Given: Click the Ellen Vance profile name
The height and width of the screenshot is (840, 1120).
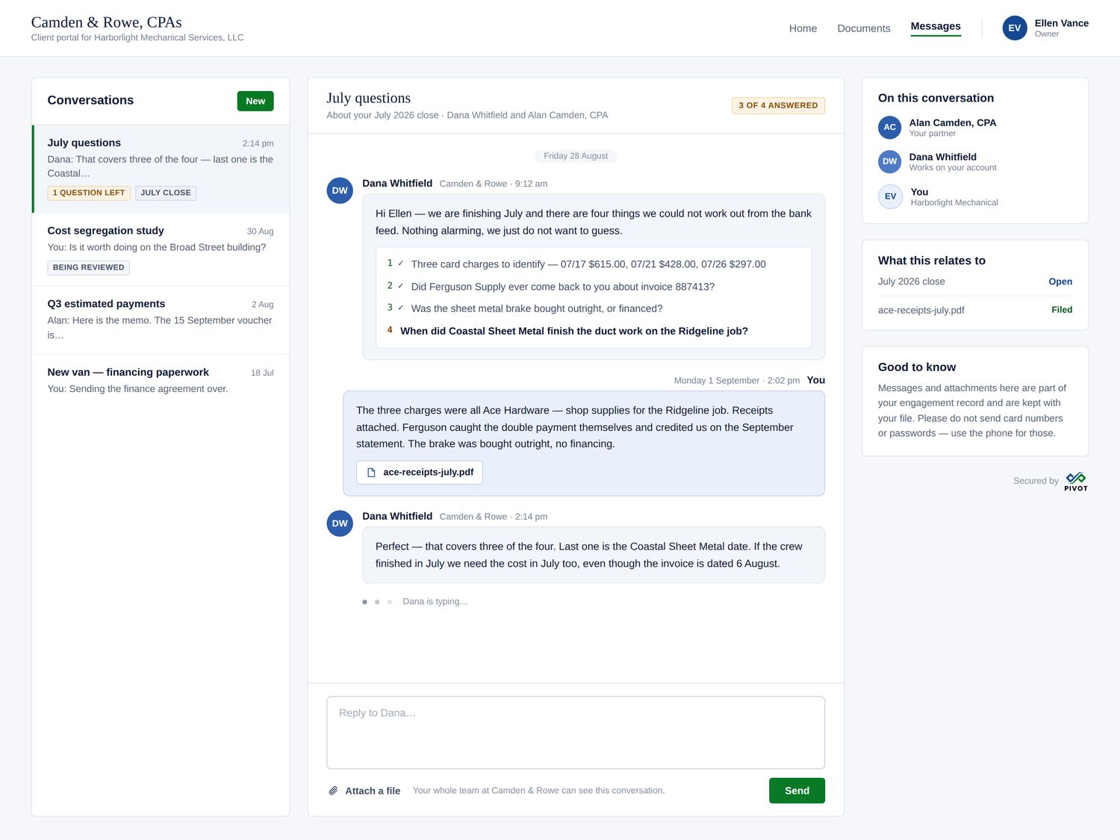Looking at the screenshot, I should click(1061, 23).
